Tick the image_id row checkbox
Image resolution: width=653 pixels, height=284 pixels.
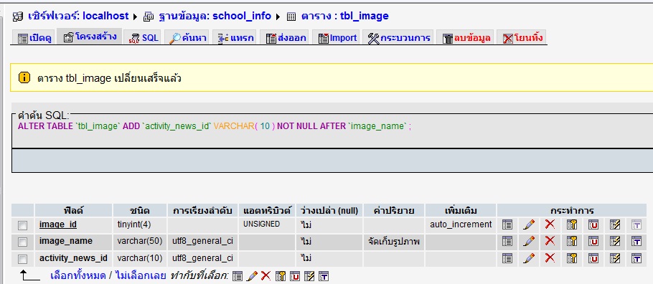click(x=22, y=225)
